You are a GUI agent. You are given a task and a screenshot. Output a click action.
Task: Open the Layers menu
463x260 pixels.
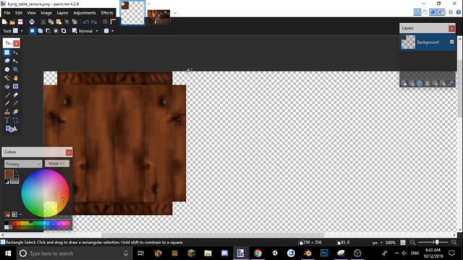62,13
